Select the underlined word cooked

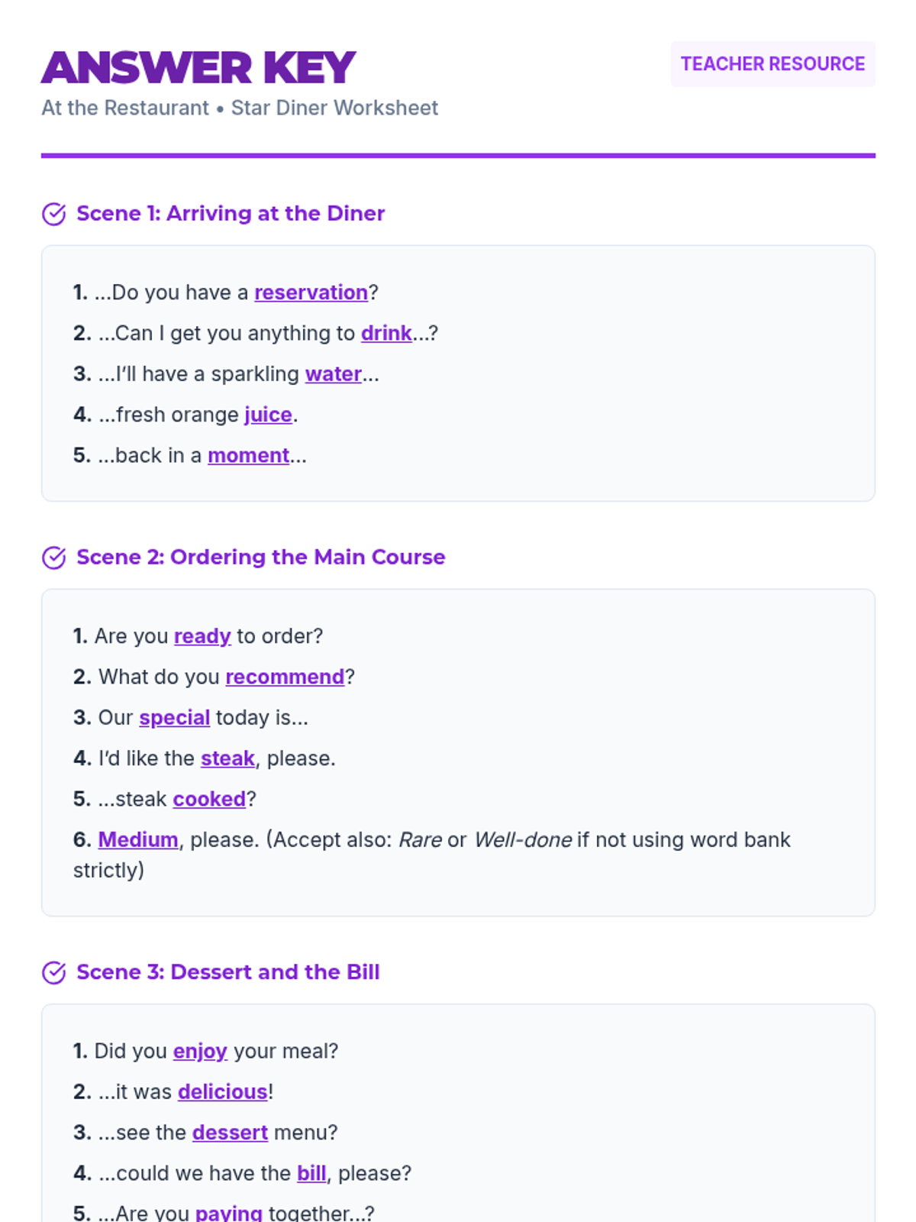209,799
